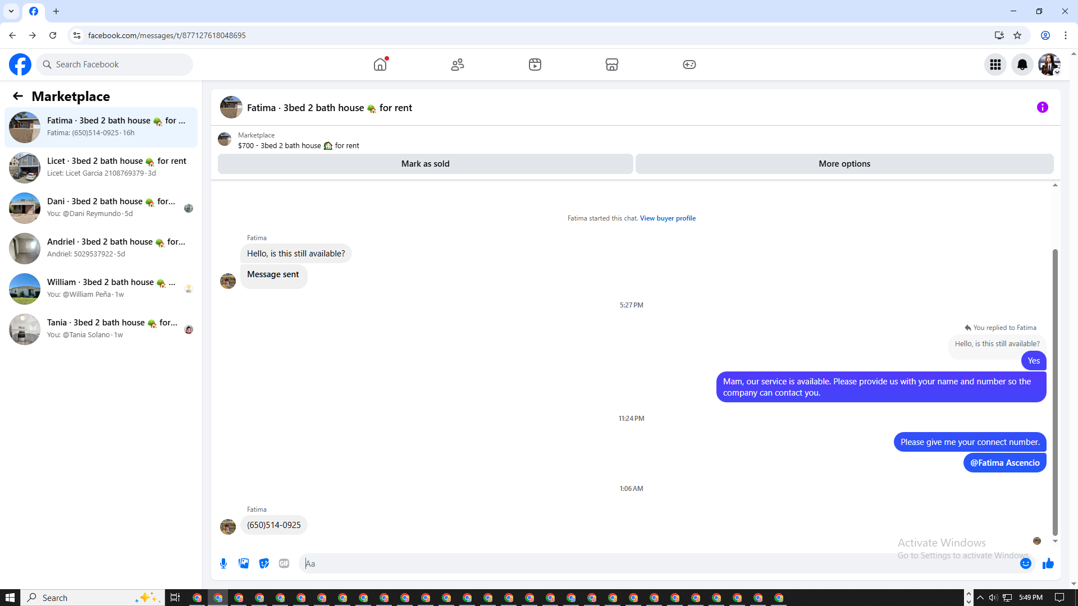Open the Chrome three-dot menu

pyautogui.click(x=1066, y=35)
